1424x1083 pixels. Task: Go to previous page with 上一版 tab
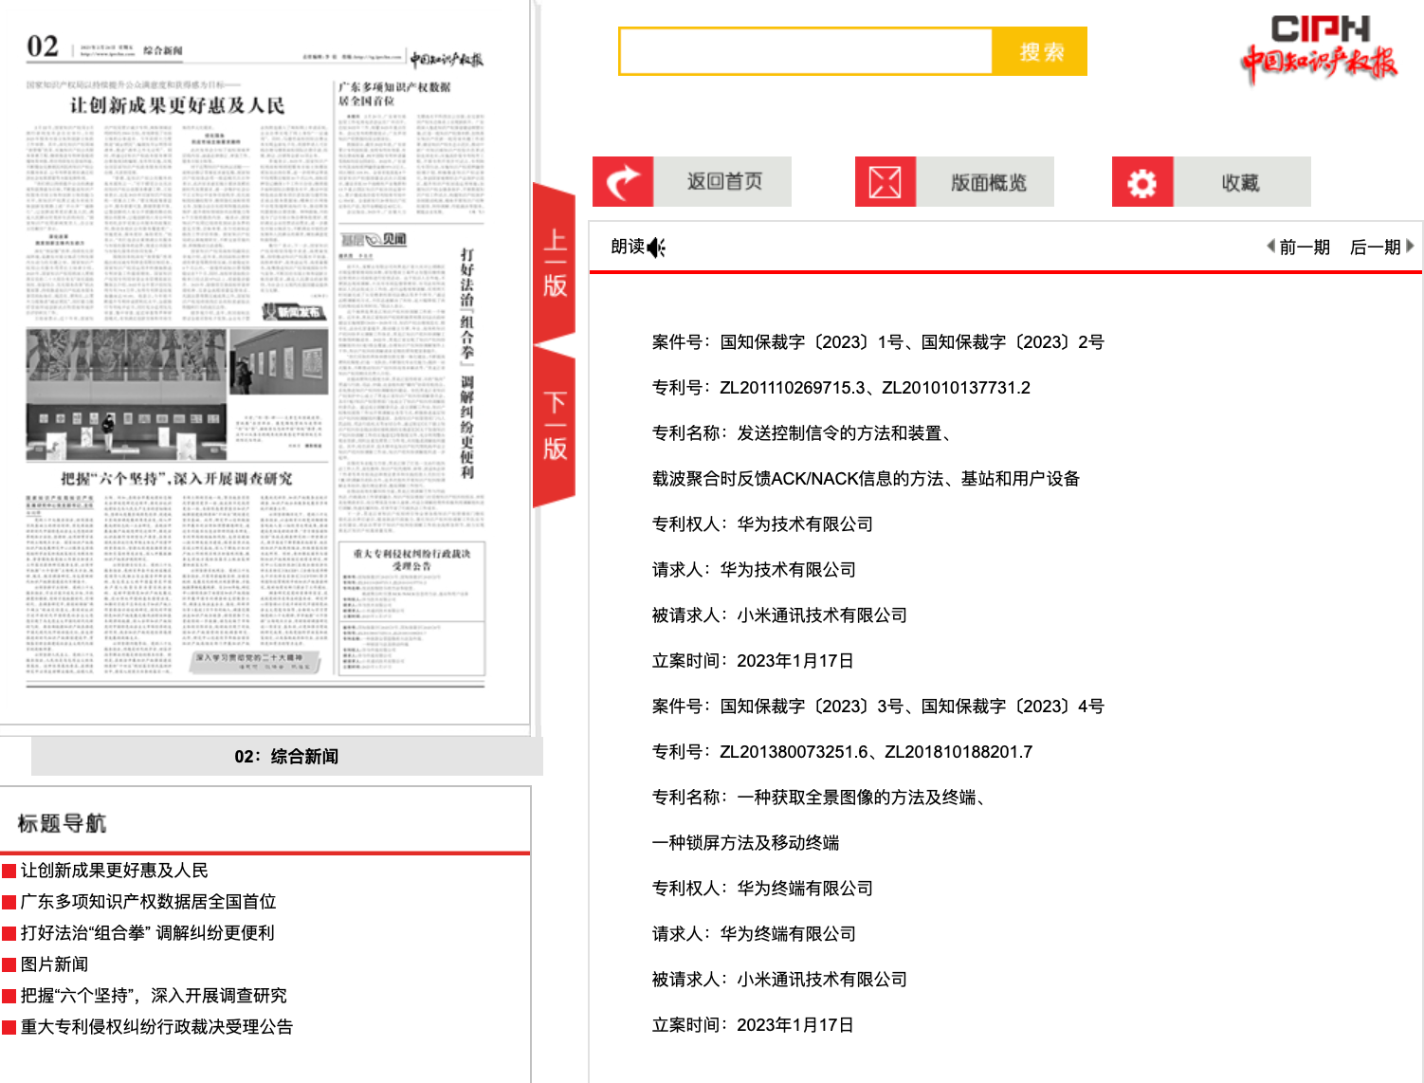pyautogui.click(x=555, y=263)
